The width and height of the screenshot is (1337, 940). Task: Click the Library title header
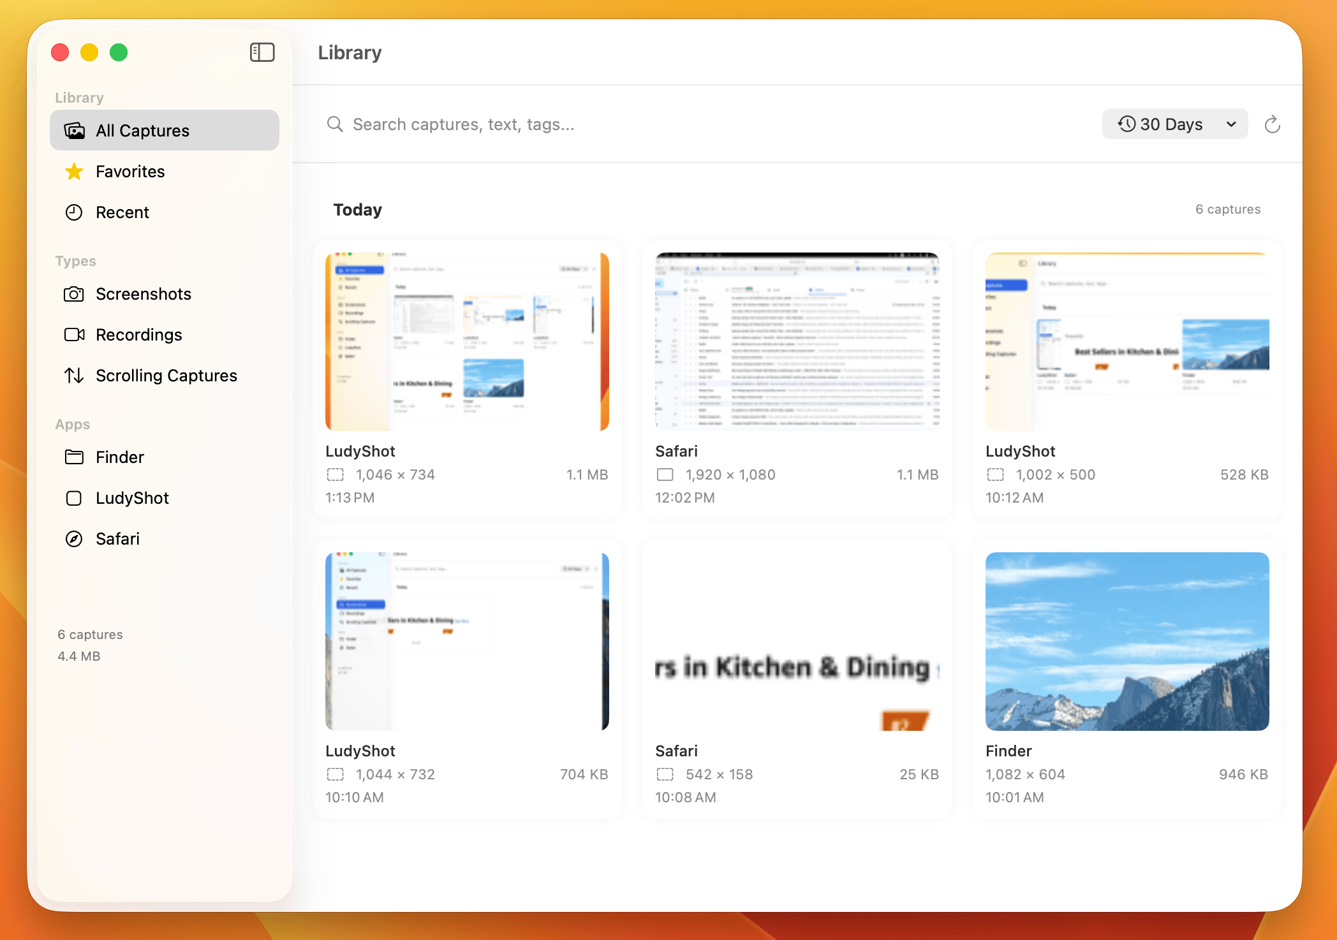[350, 52]
